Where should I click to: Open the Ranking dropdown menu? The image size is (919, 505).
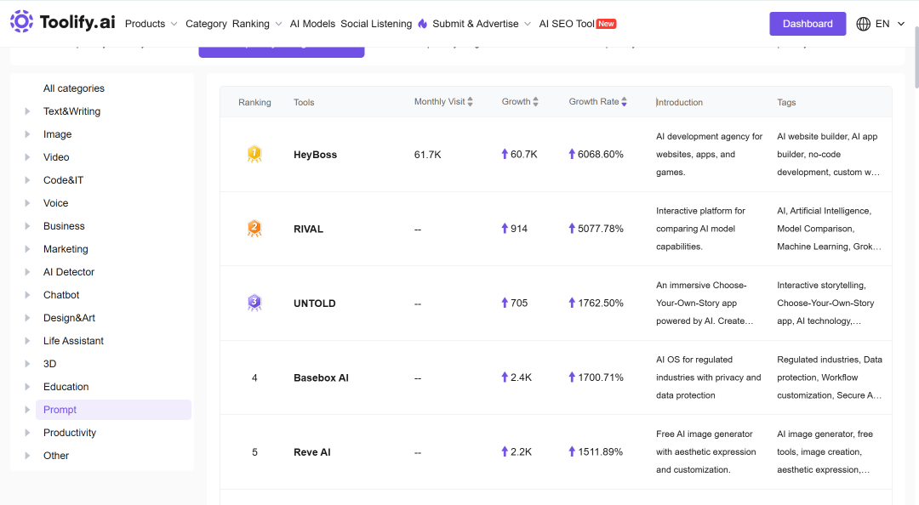[257, 24]
